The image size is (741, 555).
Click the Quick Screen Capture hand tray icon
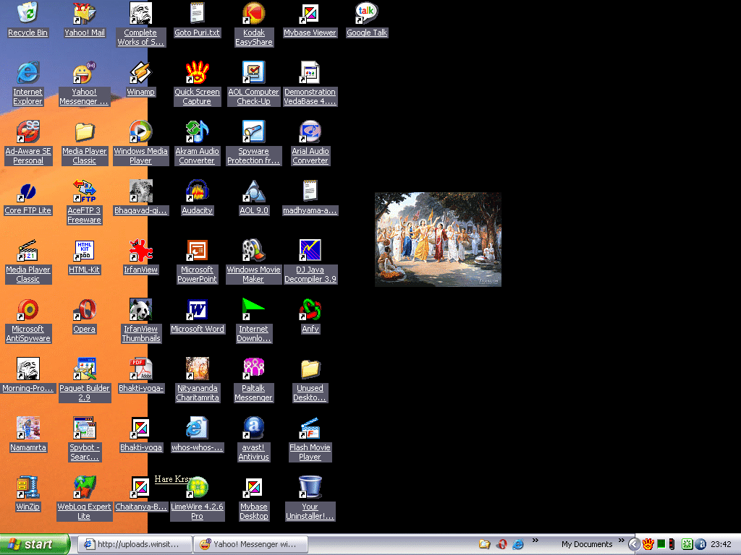(x=648, y=544)
